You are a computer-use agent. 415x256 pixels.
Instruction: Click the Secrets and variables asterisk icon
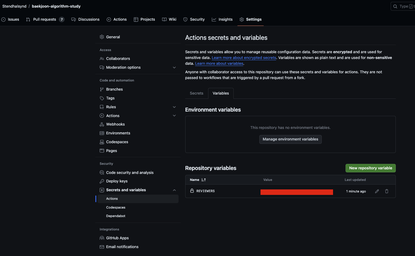(102, 190)
